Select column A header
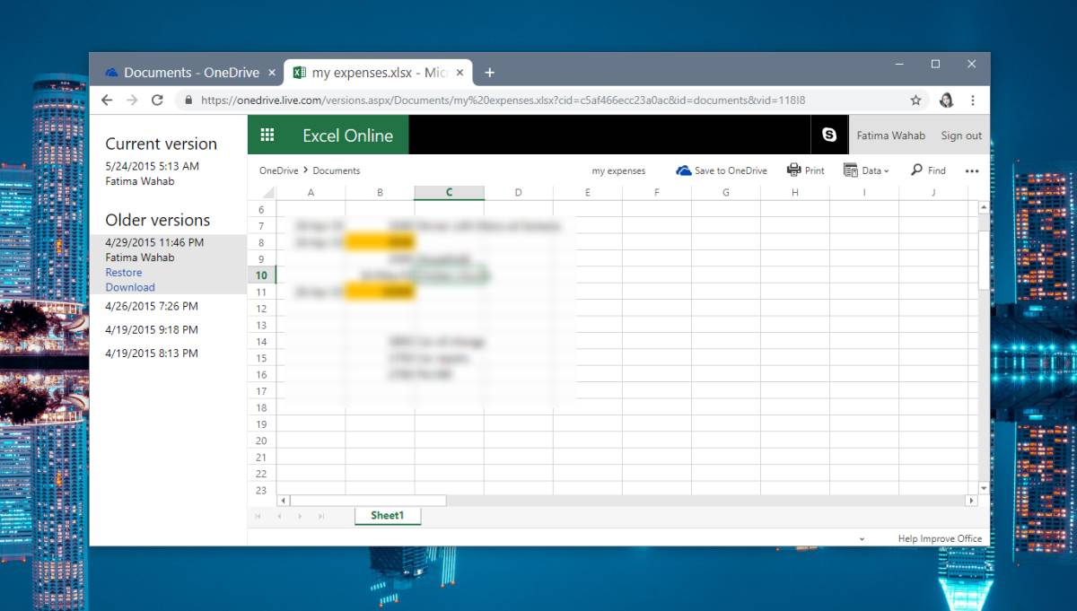 311,192
